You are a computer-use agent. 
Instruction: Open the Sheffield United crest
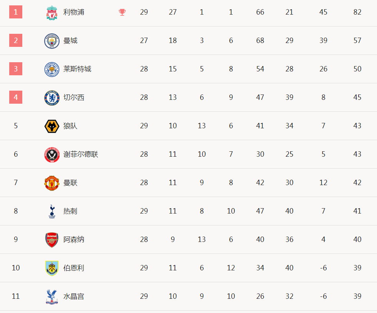(x=52, y=155)
